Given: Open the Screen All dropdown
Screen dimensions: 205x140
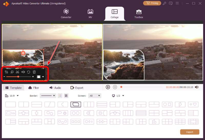Looking at the screenshot, I should click(95, 96).
